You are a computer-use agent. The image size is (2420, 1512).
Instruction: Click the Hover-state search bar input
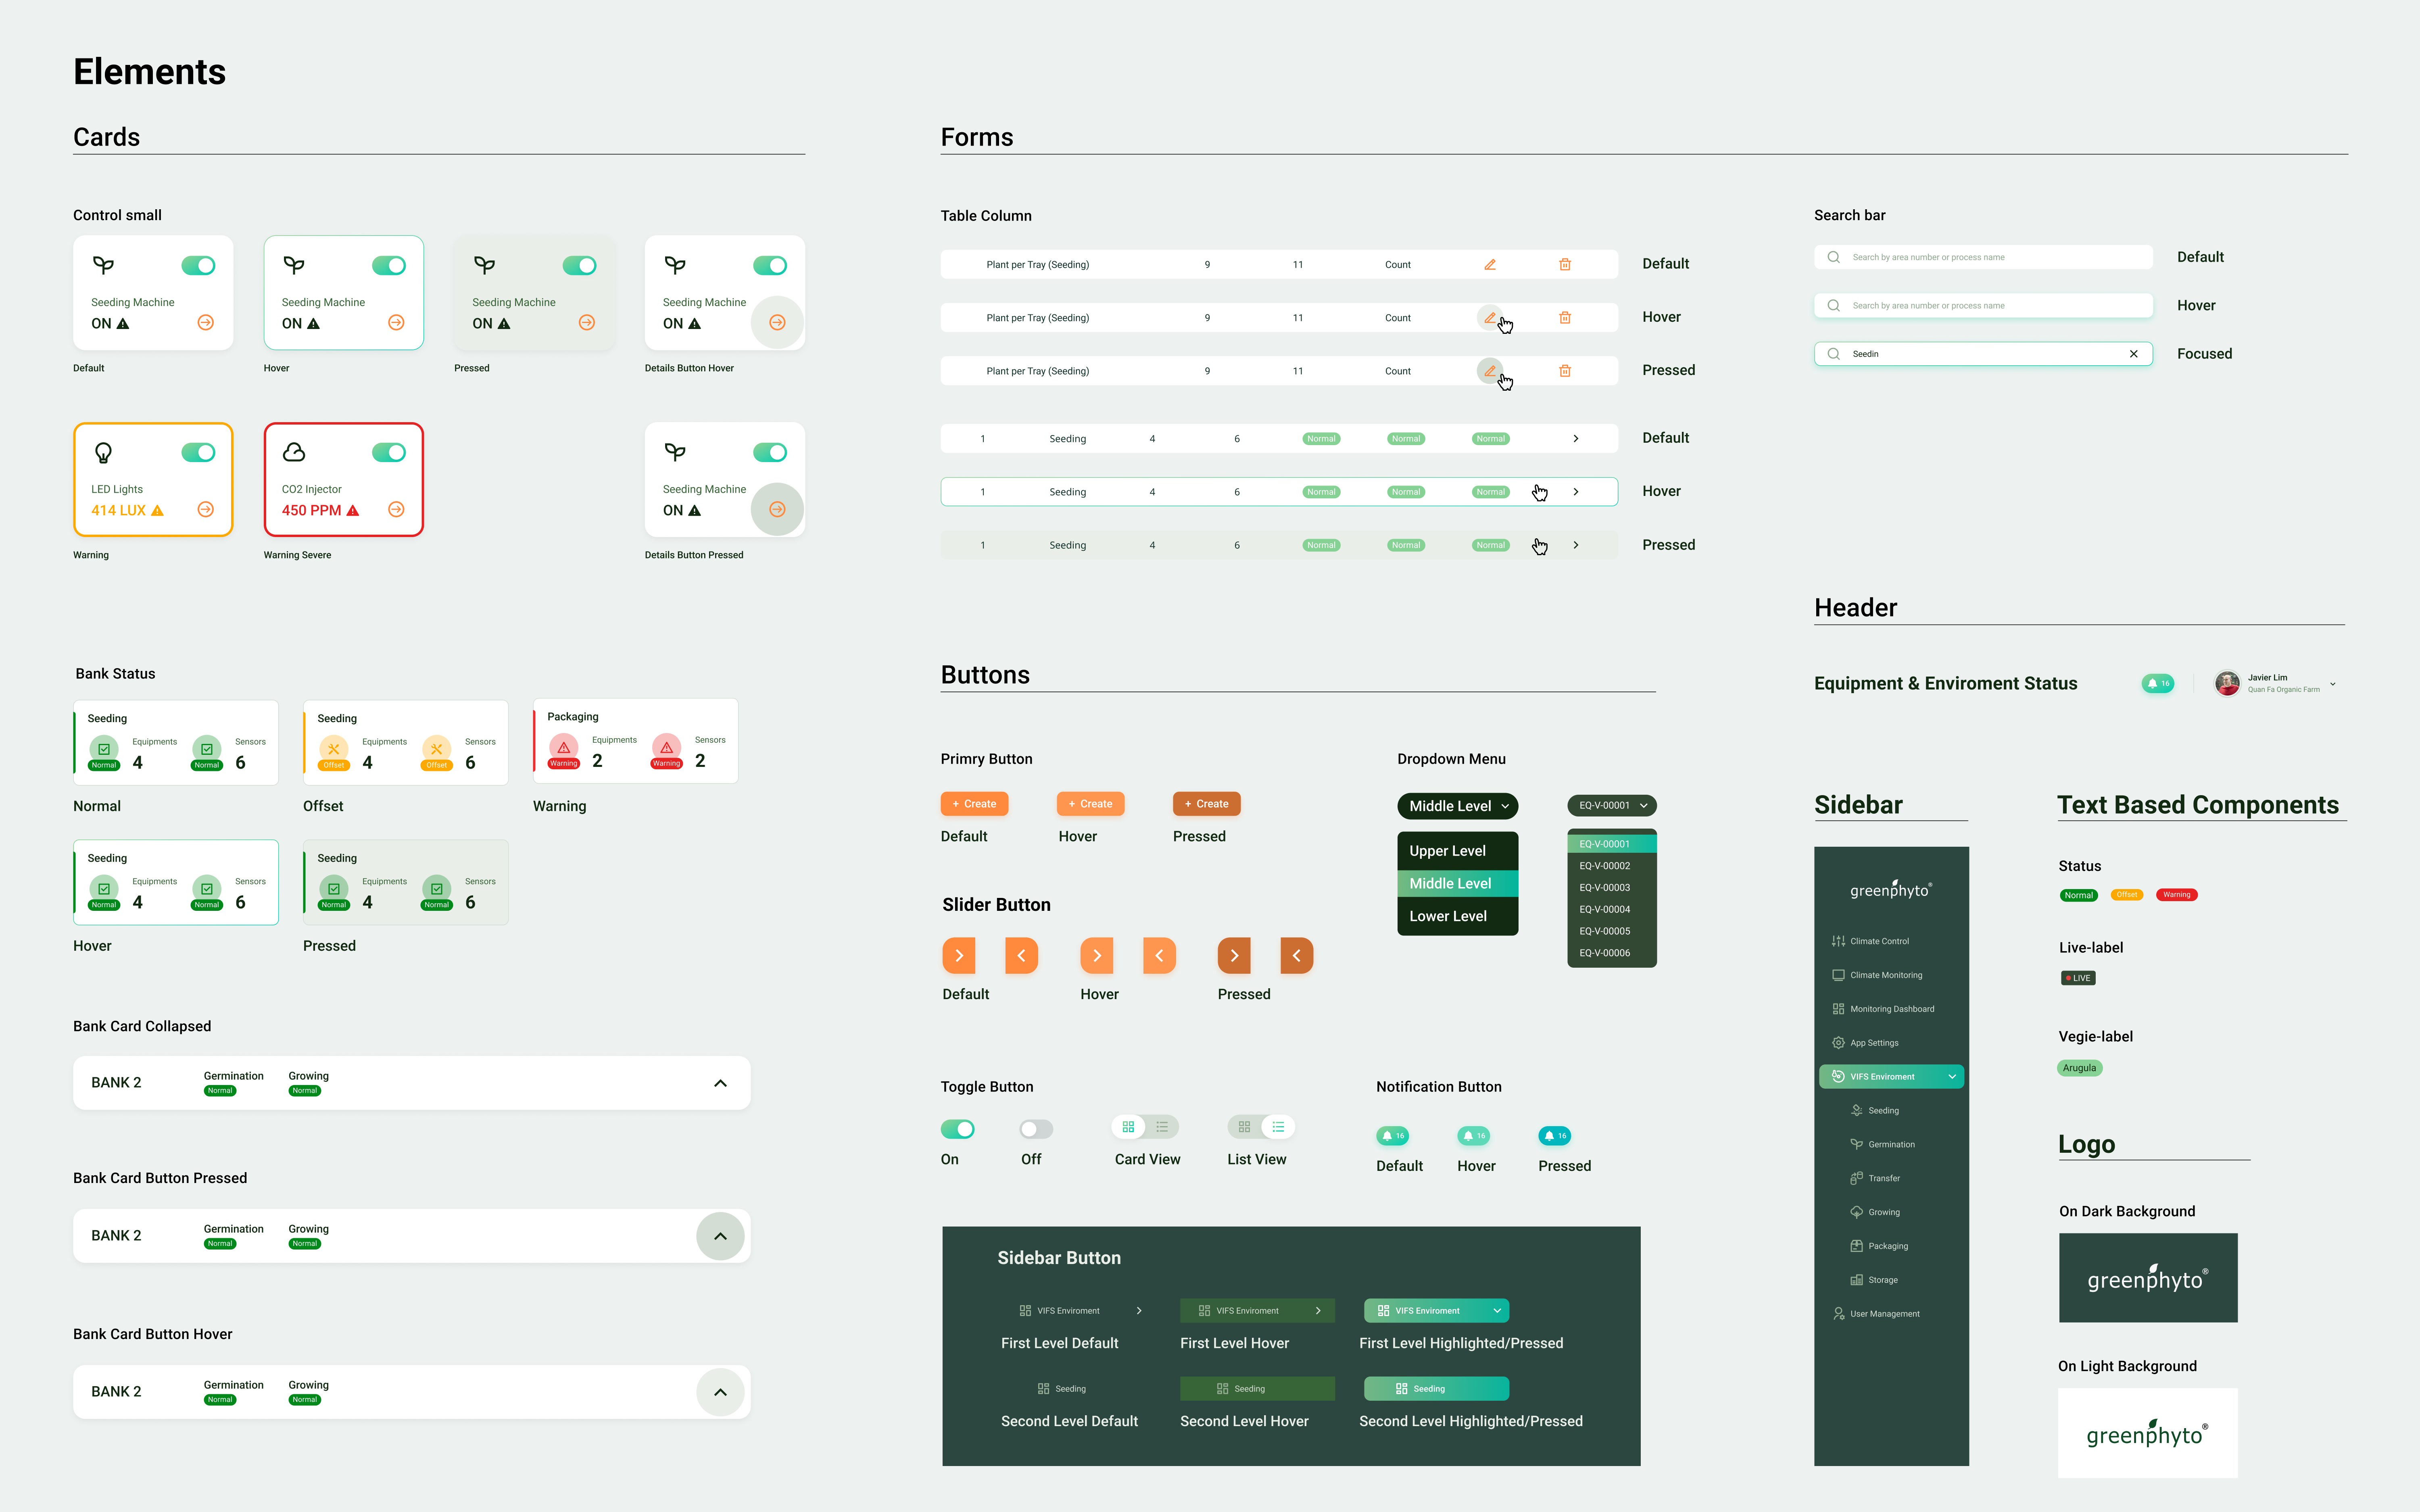[x=1984, y=306]
